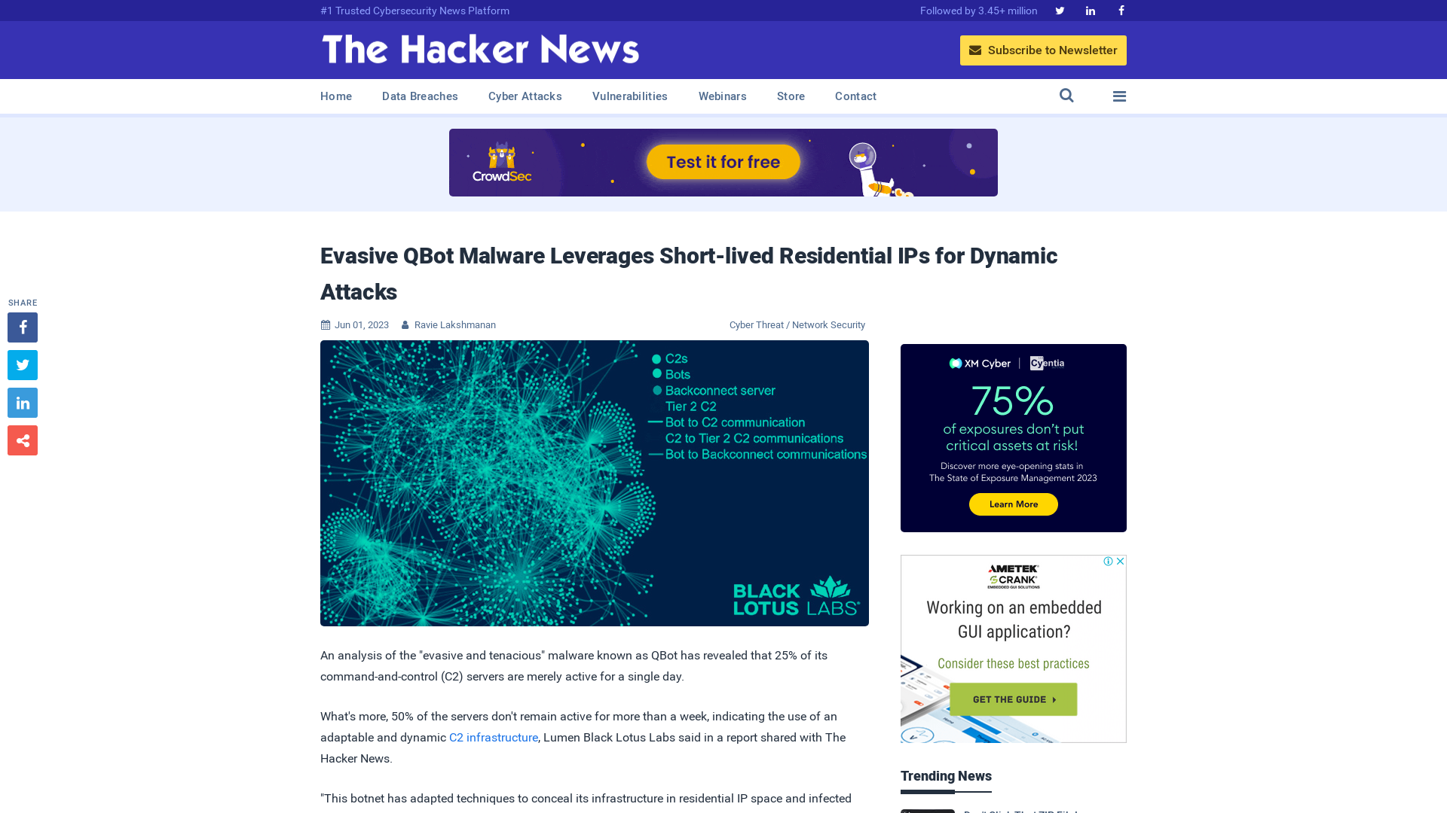Screen dimensions: 1447x813
Task: Click the GET THE GUIDE button in ad
Action: 1014,699
